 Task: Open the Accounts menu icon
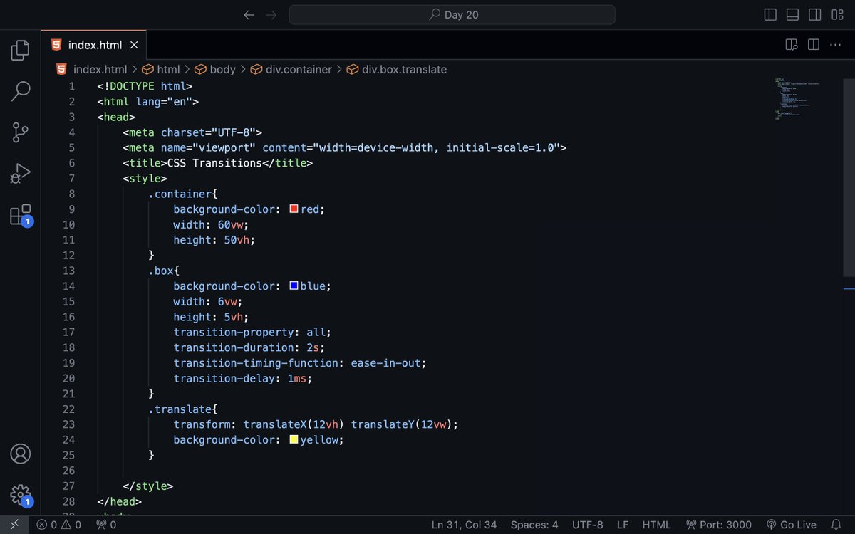coord(21,454)
